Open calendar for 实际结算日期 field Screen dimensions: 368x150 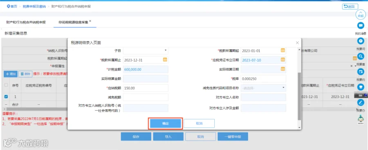point(283,69)
